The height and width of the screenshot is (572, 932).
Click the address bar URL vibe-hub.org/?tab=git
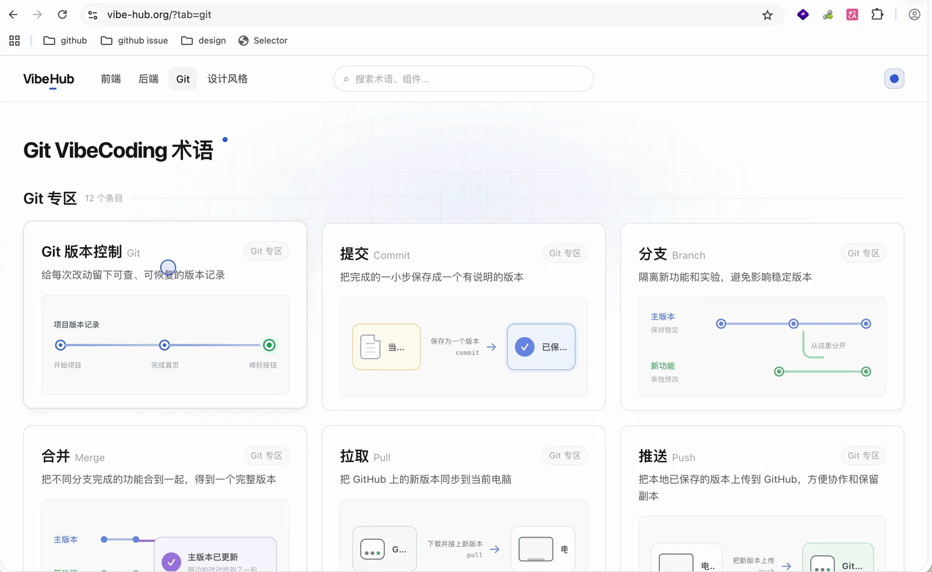(x=159, y=15)
